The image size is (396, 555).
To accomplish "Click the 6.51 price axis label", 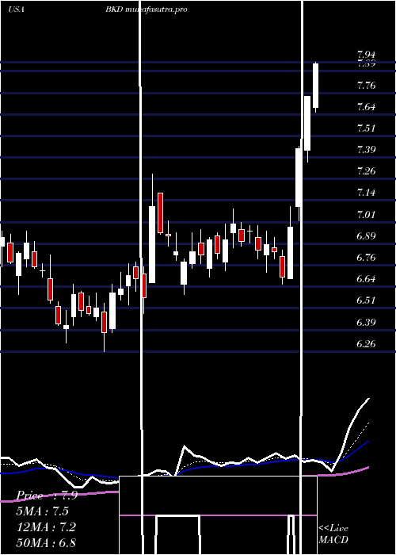I will [366, 300].
